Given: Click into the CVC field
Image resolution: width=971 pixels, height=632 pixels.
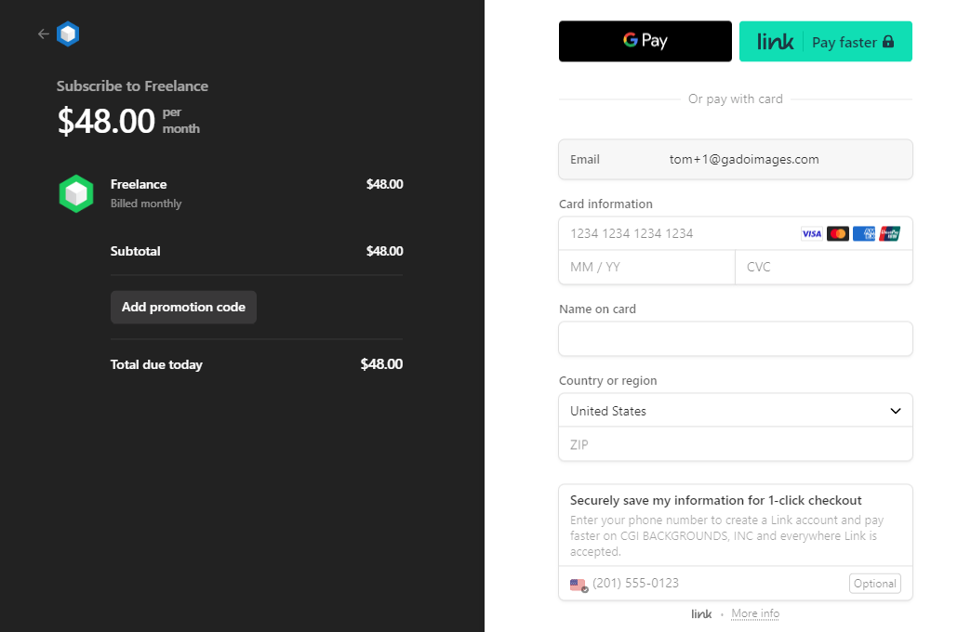Looking at the screenshot, I should point(823,267).
